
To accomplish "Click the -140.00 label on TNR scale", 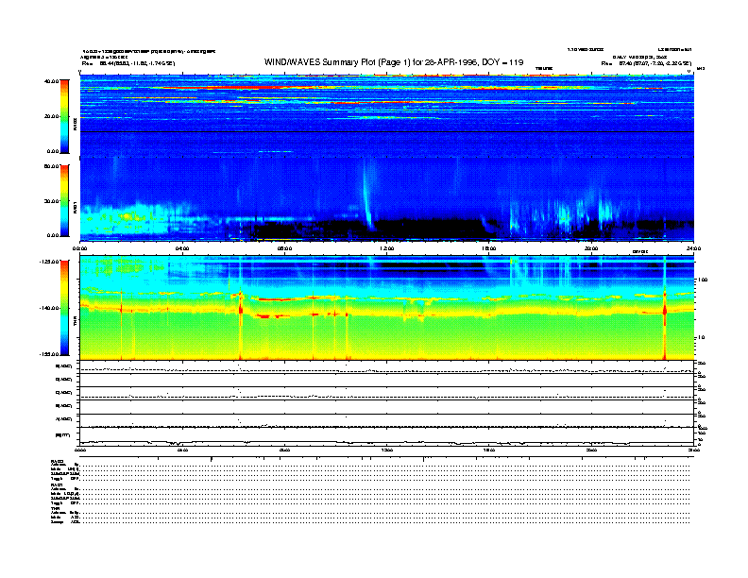I will pyautogui.click(x=49, y=308).
